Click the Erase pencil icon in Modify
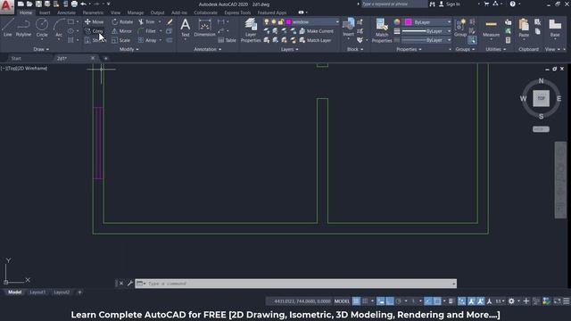 coord(170,21)
